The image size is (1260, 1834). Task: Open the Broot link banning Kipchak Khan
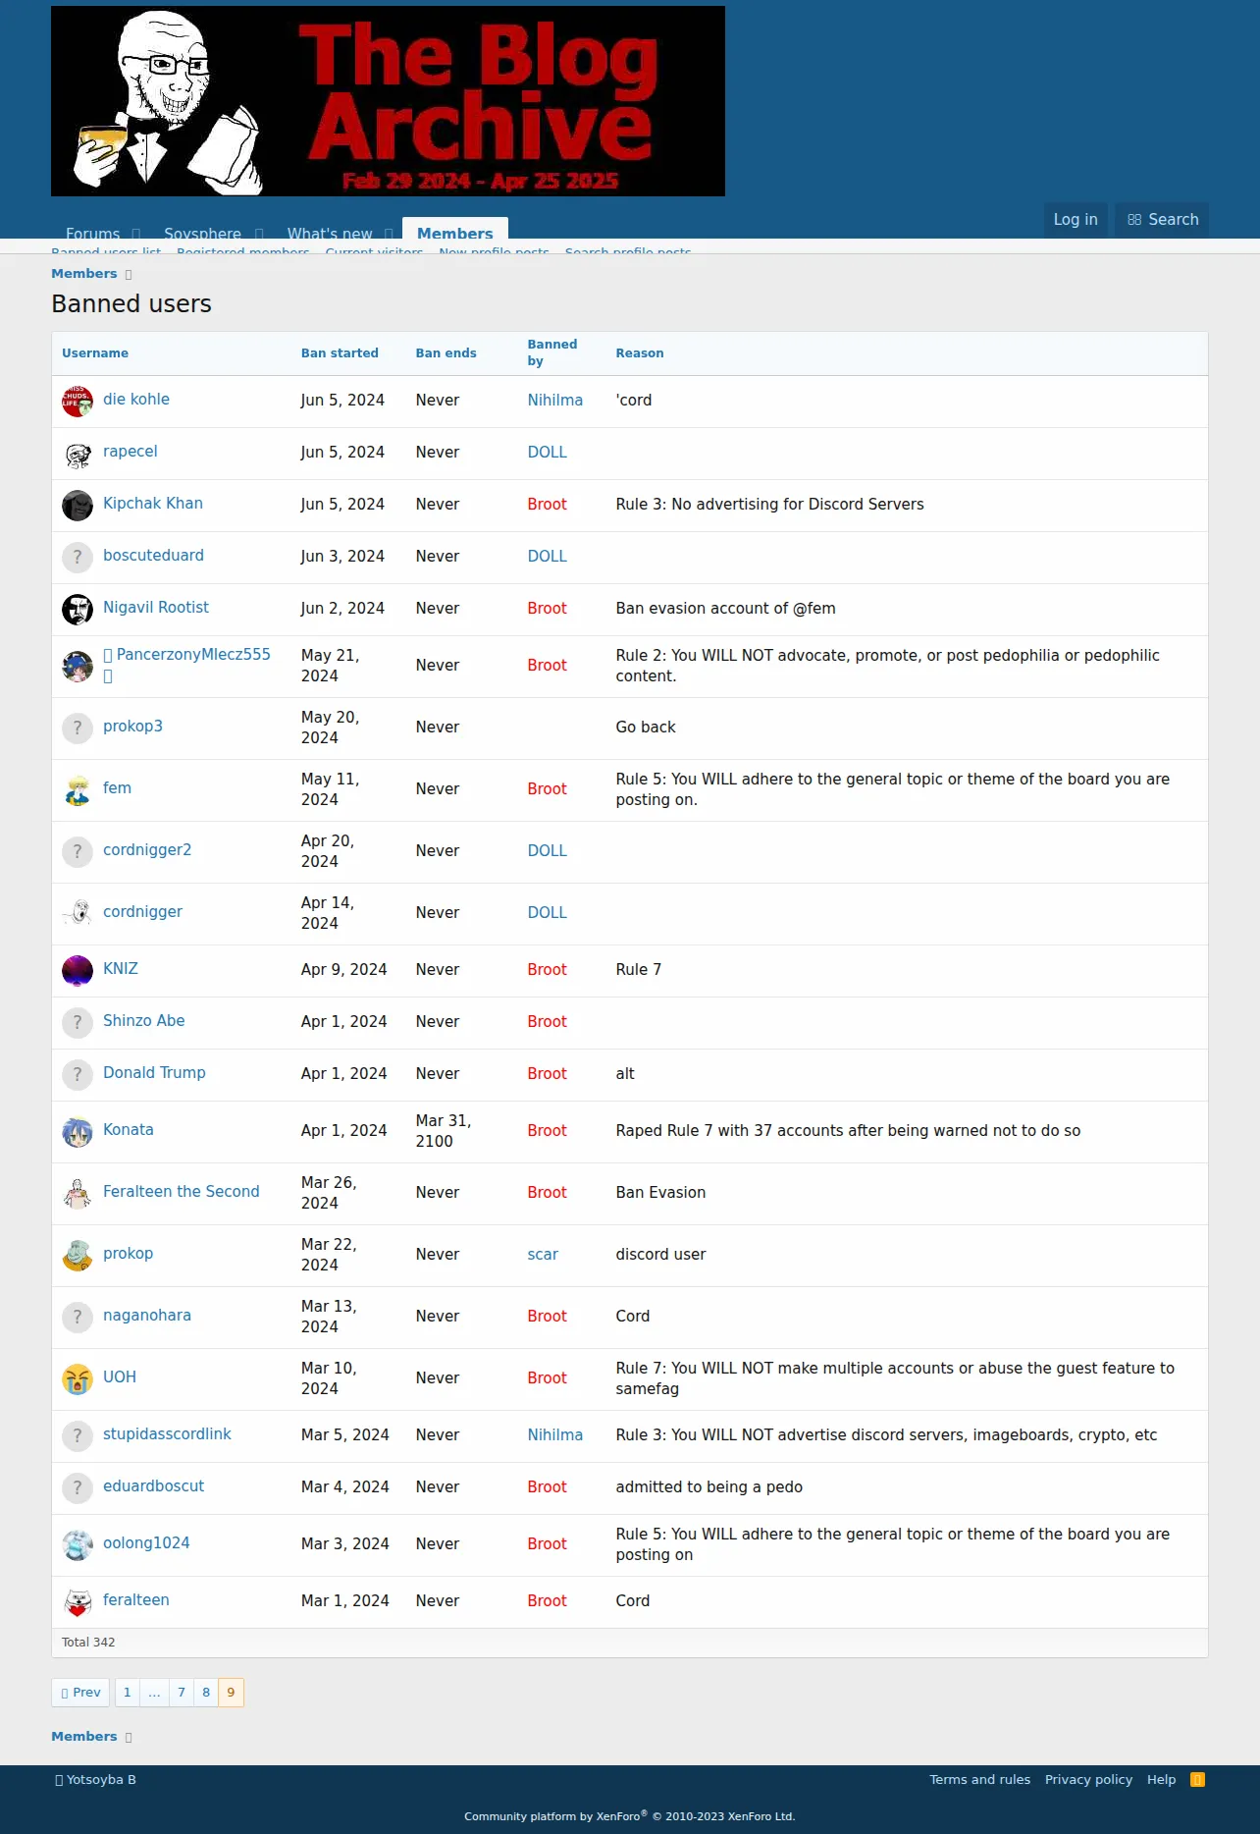[547, 504]
